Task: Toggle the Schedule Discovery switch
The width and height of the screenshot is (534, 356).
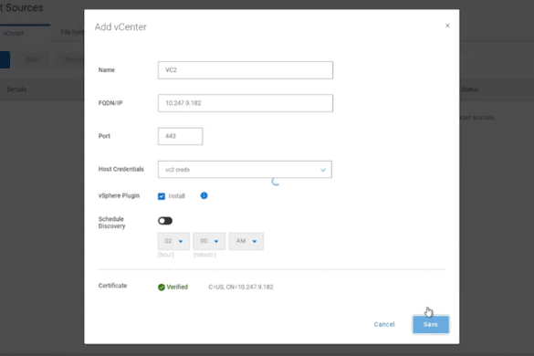Action: (165, 221)
